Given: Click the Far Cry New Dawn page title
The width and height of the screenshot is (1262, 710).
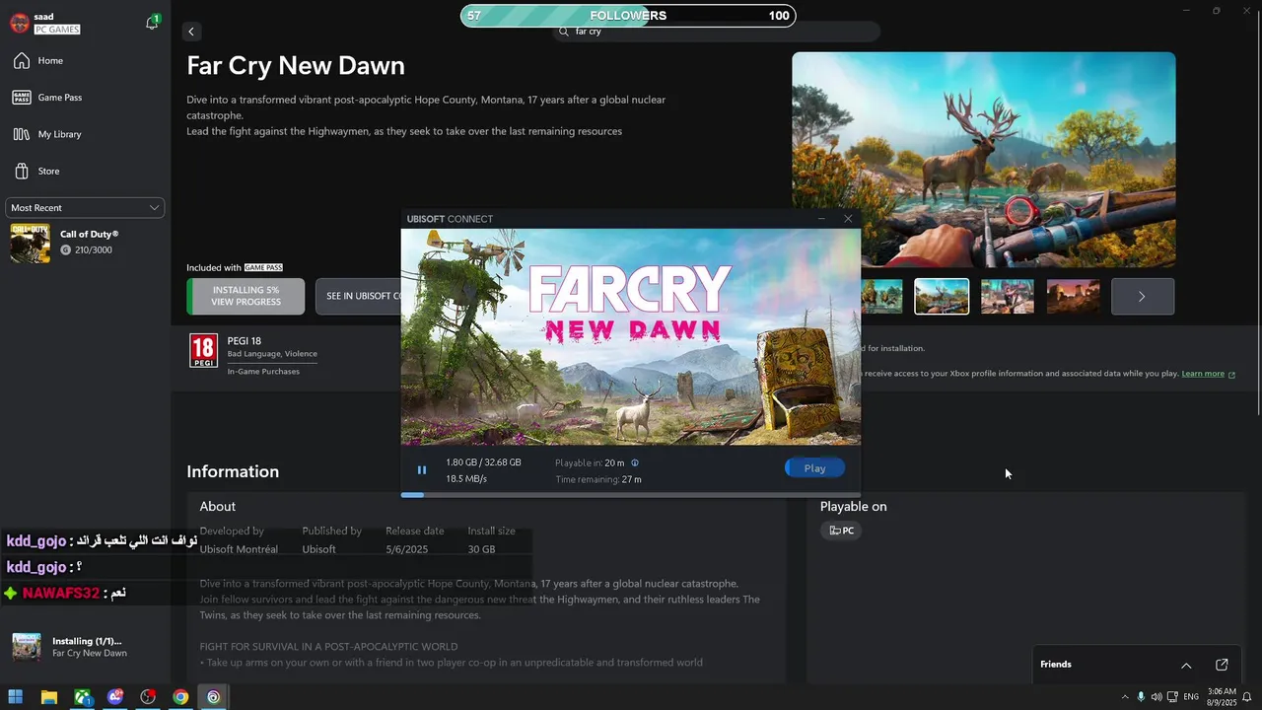Looking at the screenshot, I should coord(296,66).
